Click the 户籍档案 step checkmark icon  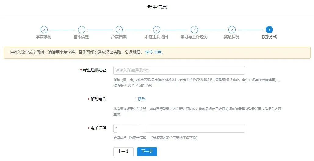click(119, 30)
